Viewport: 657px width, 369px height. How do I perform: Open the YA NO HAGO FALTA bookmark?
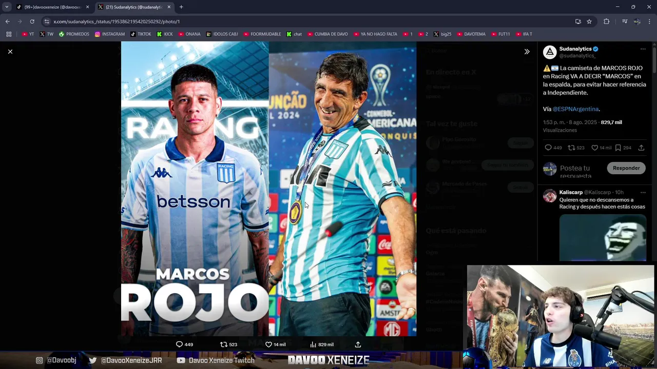(x=375, y=34)
